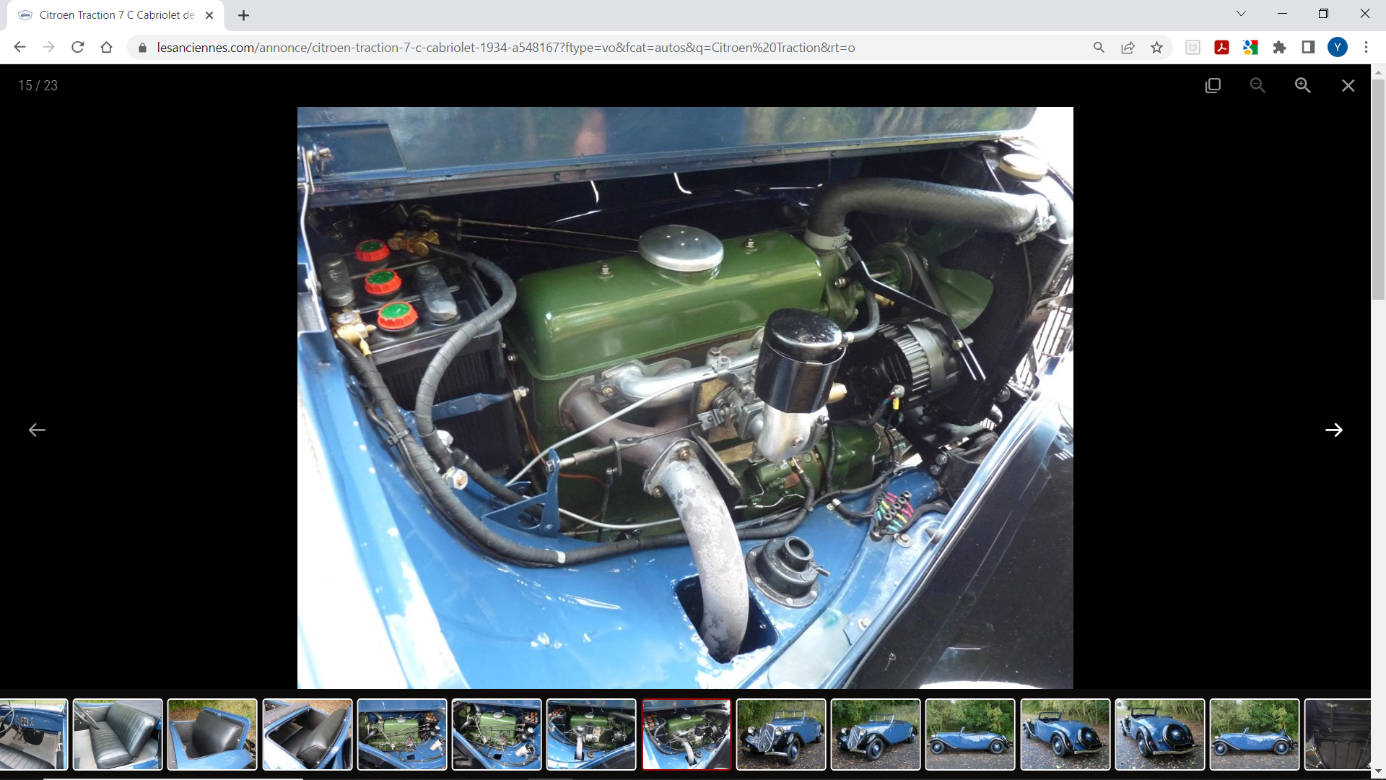Open the Chrome three-dot menu

pyautogui.click(x=1366, y=48)
